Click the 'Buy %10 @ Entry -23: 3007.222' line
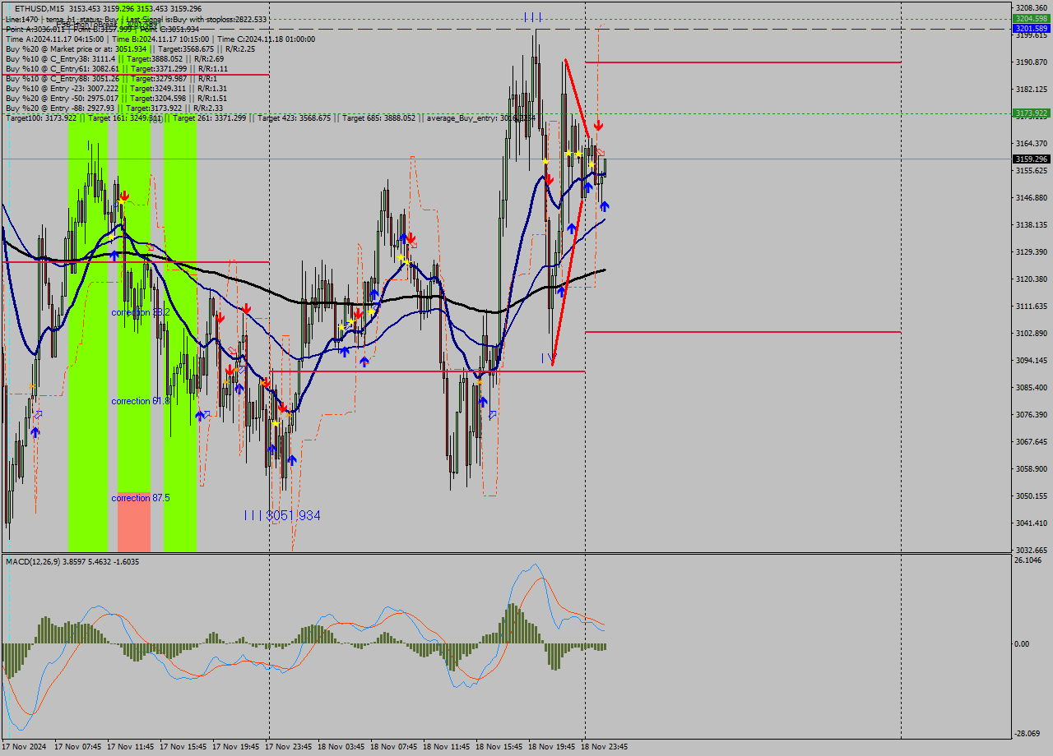The image size is (1053, 756). coord(116,88)
